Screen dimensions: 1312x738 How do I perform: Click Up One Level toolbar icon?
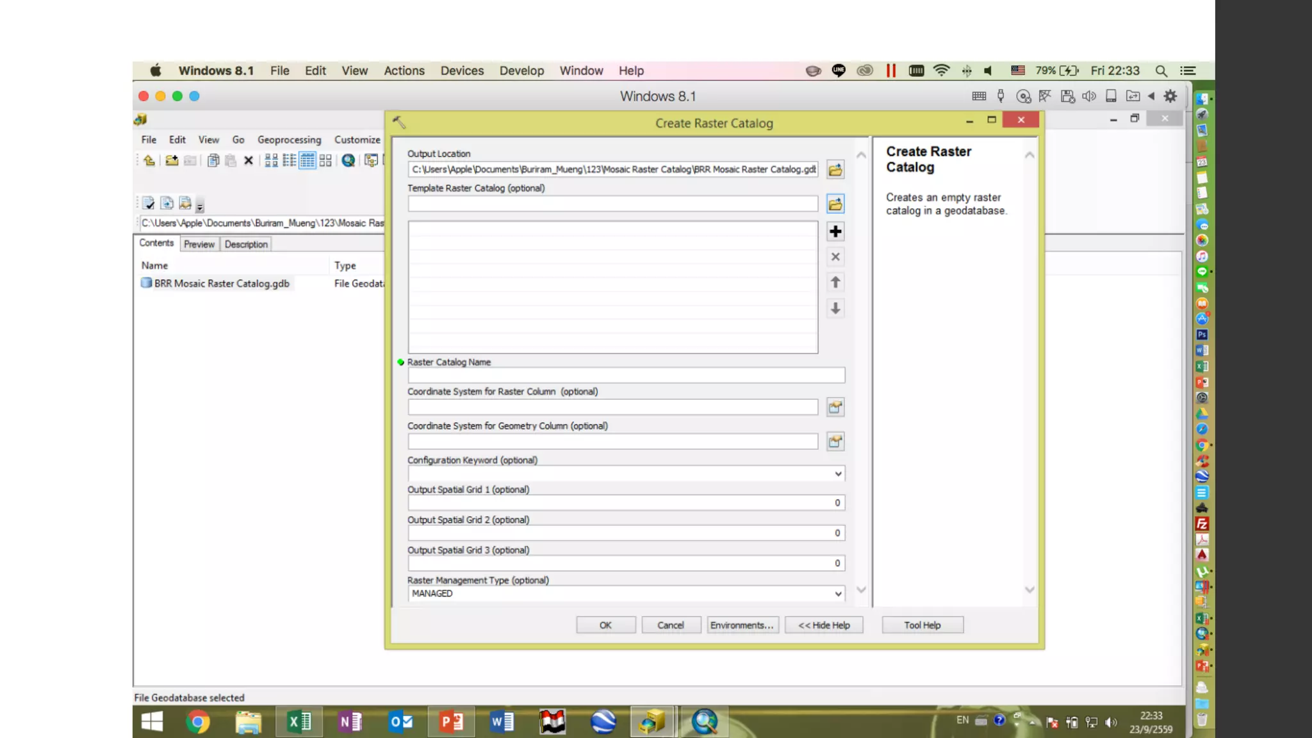pyautogui.click(x=149, y=160)
